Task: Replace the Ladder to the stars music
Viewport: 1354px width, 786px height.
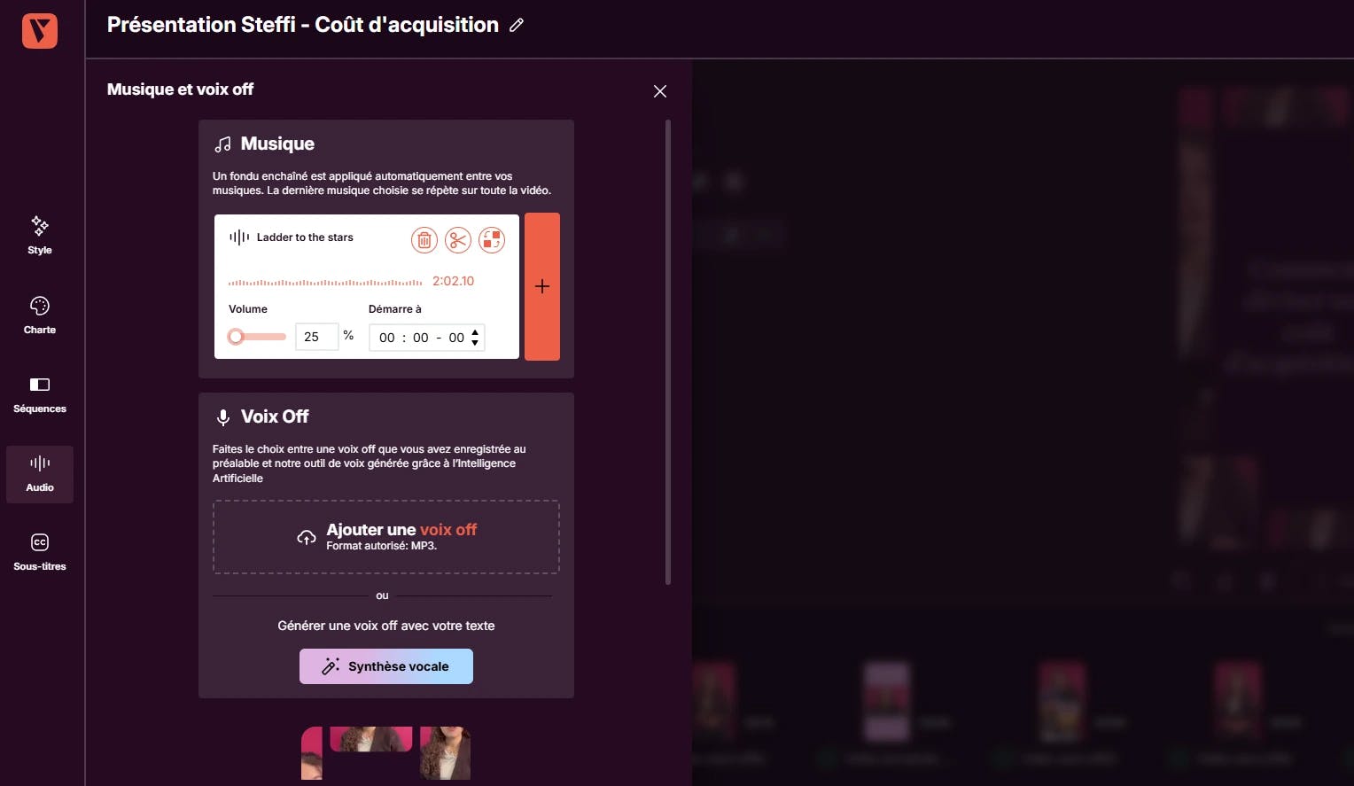Action: pyautogui.click(x=492, y=240)
